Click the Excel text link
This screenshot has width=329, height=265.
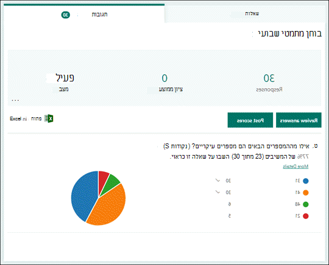coord(15,119)
